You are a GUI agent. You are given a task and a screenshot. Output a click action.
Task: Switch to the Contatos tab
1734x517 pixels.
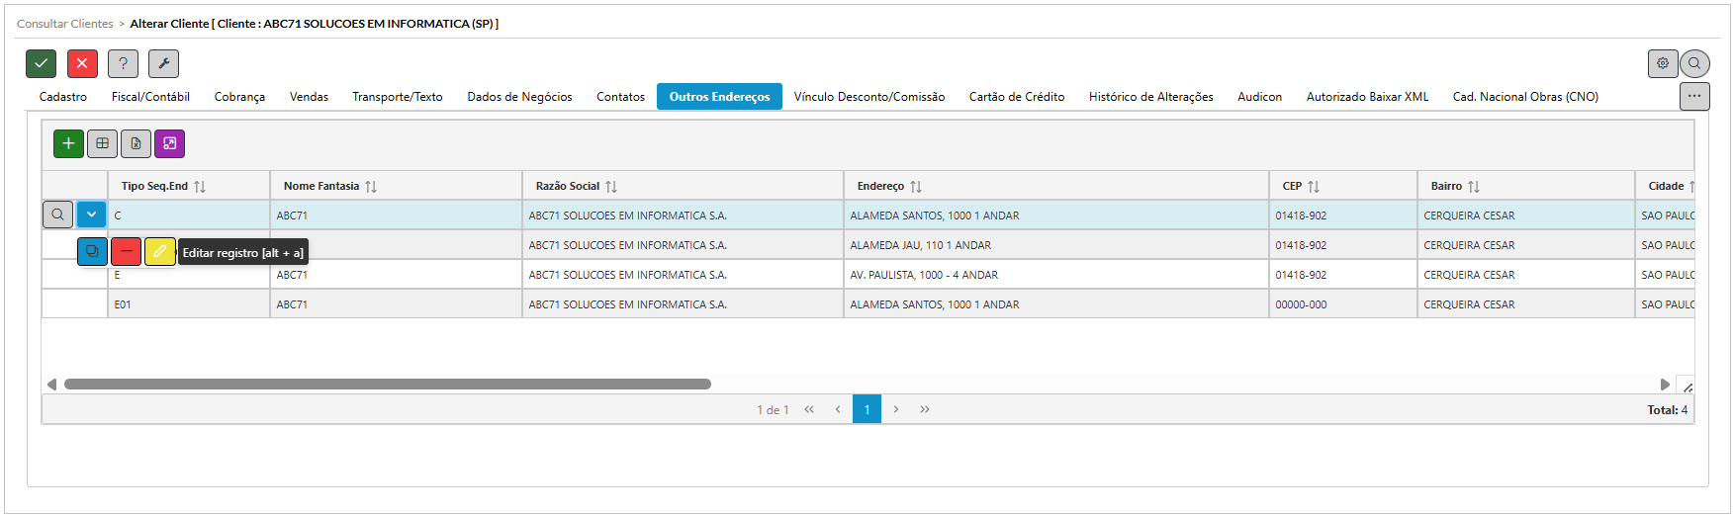pyautogui.click(x=620, y=97)
